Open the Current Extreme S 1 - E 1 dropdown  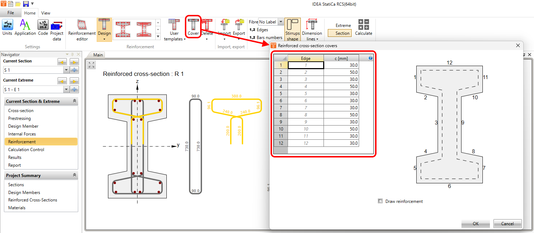[66, 89]
